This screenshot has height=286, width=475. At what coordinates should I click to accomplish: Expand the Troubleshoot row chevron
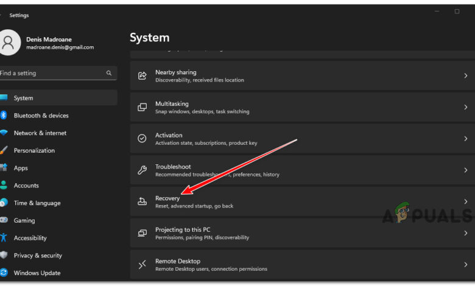coord(466,170)
